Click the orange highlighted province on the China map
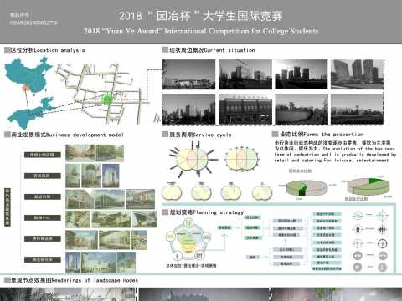The width and height of the screenshot is (402, 301). click(26, 89)
